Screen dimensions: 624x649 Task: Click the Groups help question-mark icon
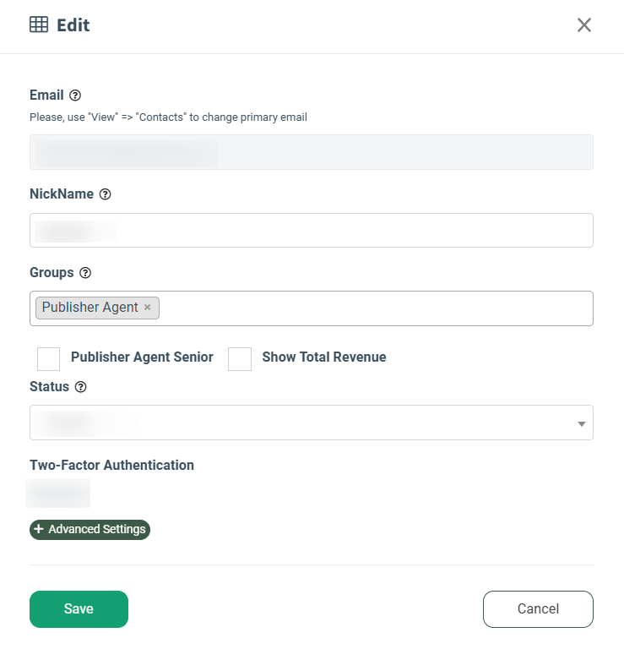[x=85, y=273]
